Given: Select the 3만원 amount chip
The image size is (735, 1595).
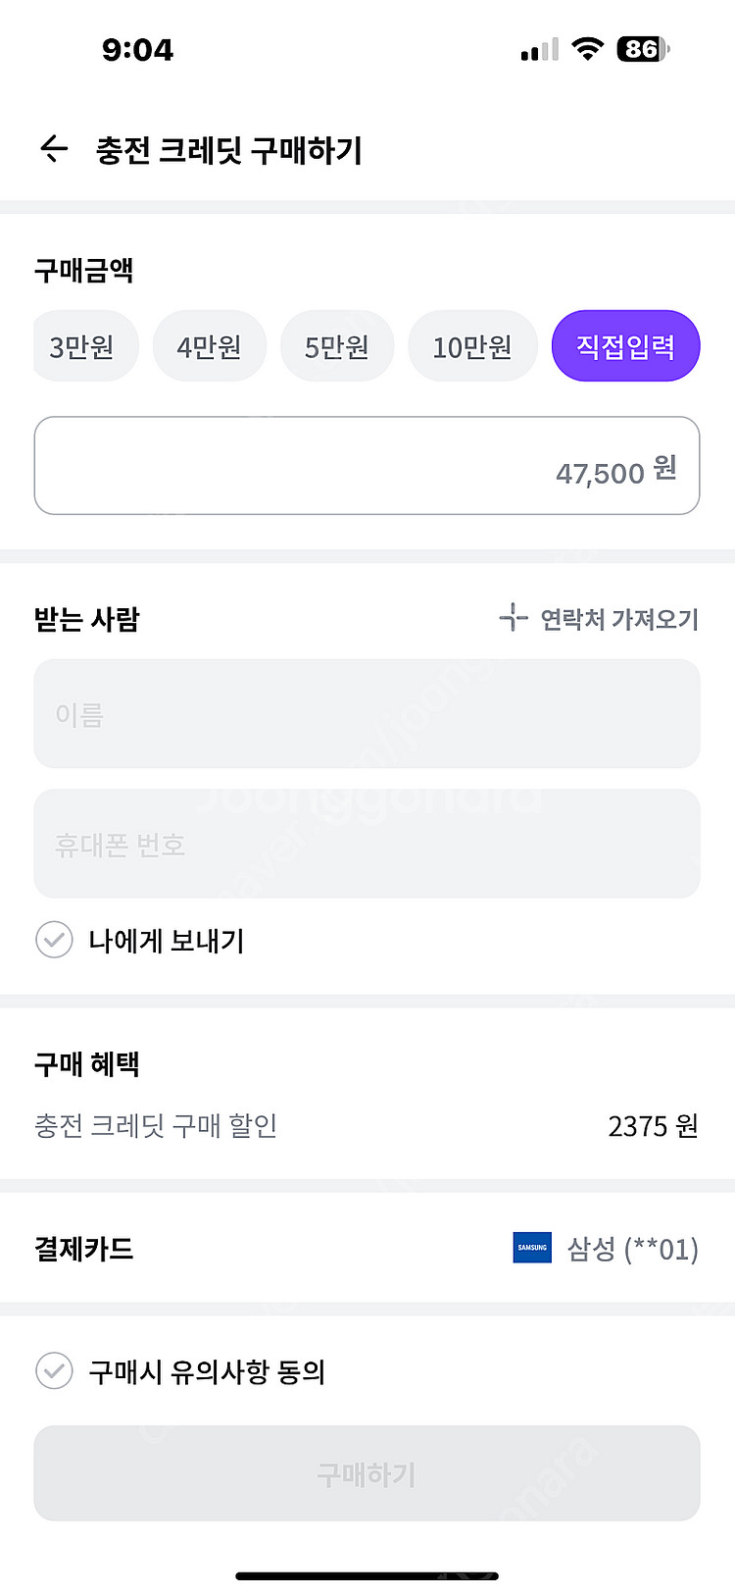Looking at the screenshot, I should pyautogui.click(x=84, y=346).
